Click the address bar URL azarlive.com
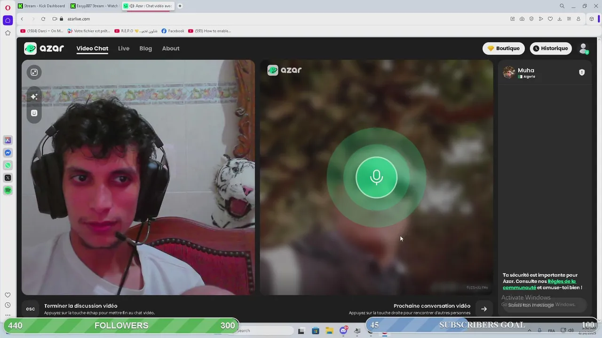This screenshot has width=602, height=338. tap(79, 19)
